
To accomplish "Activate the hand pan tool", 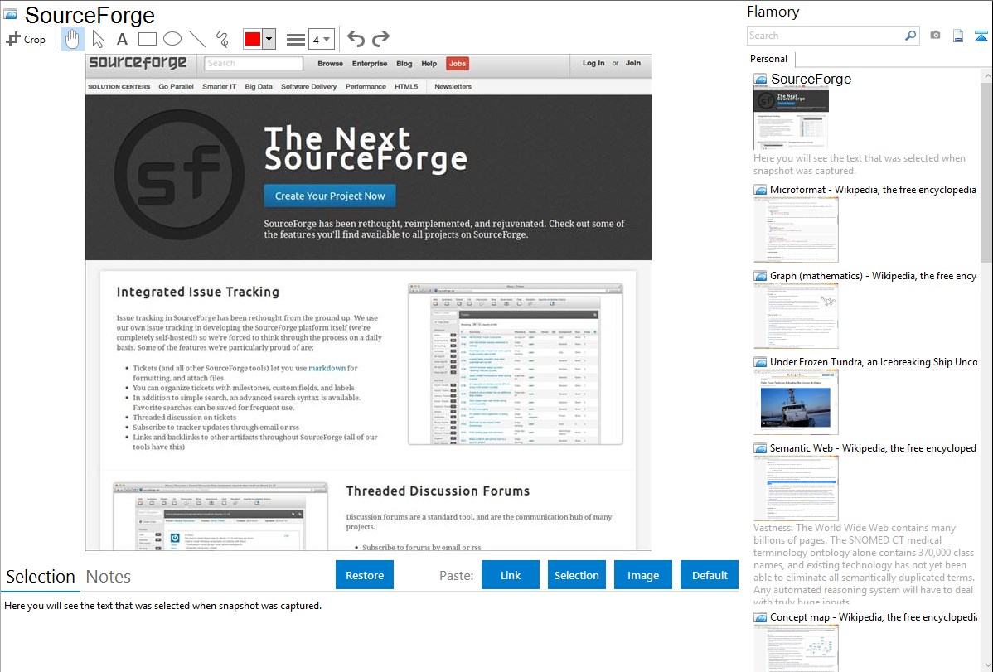I will pyautogui.click(x=72, y=39).
